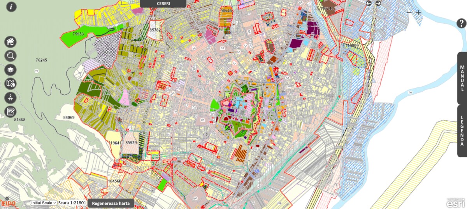Click parcel label 104560

tap(114, 181)
